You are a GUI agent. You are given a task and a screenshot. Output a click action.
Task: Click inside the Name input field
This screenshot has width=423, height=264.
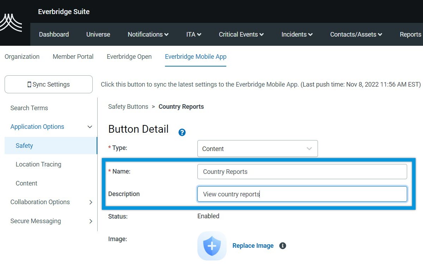click(302, 171)
